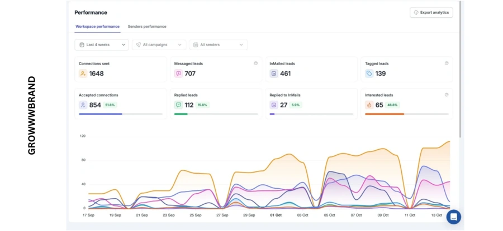Click the InMailed leads LinkedIn icon

point(274,73)
